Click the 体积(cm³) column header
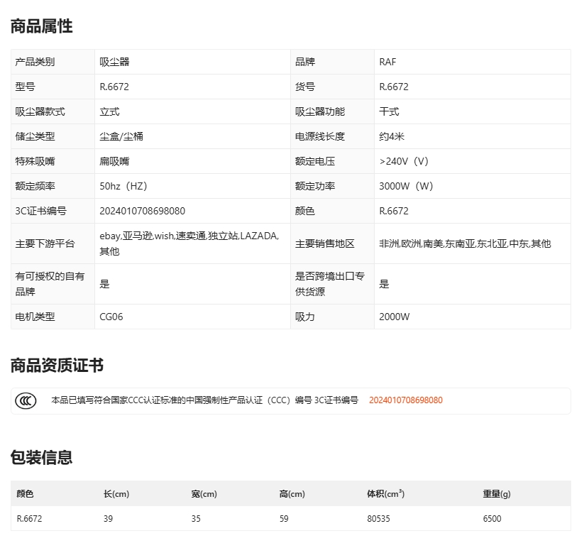 click(385, 494)
